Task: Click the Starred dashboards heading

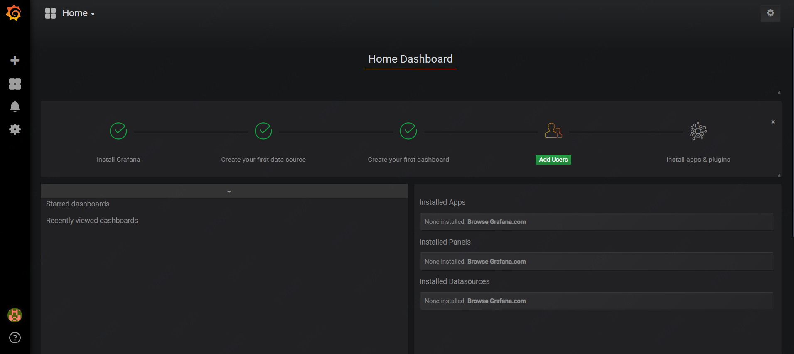Action: pos(78,204)
